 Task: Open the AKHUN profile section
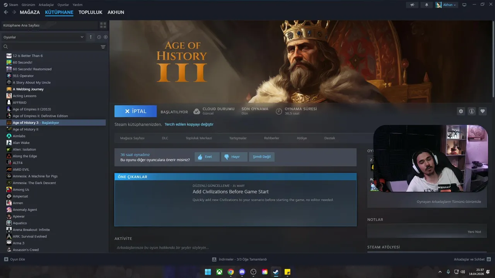click(116, 12)
